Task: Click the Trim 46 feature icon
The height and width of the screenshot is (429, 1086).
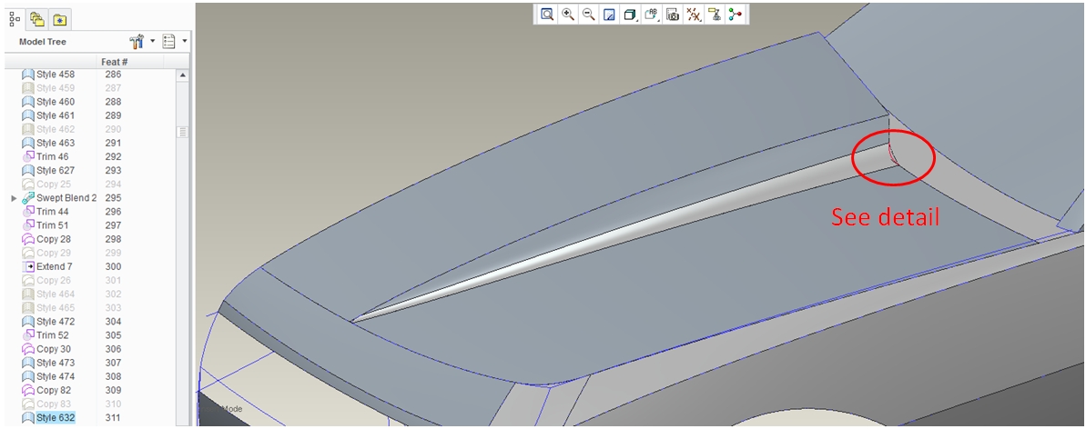Action: 27,156
